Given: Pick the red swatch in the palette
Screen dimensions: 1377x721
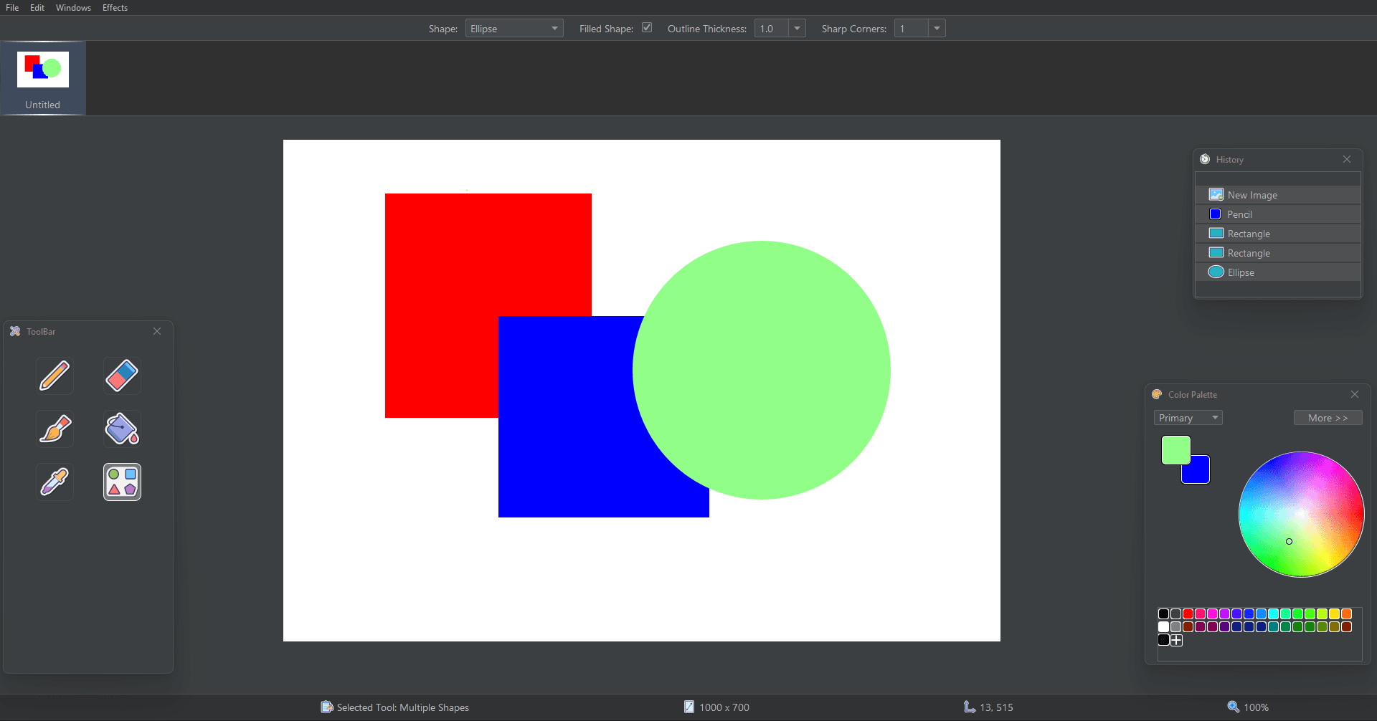Looking at the screenshot, I should click(1188, 613).
